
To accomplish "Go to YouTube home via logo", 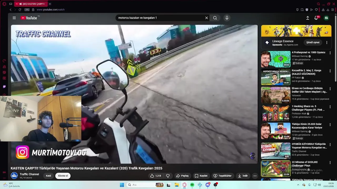I will (x=29, y=18).
